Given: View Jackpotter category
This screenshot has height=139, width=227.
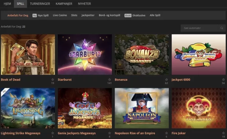Looking at the screenshot, I should point(88,15).
